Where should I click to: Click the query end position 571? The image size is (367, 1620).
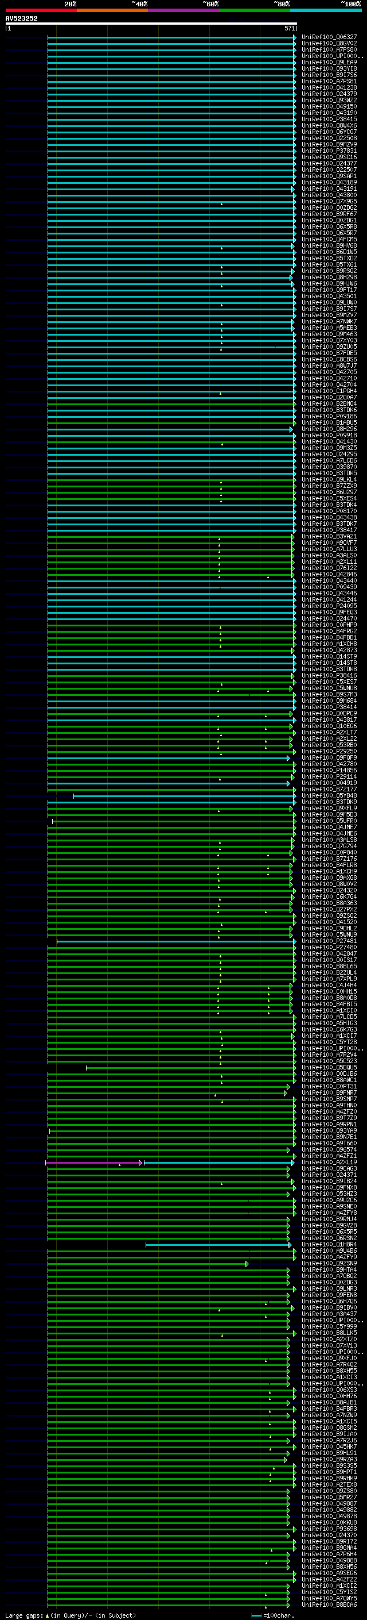pos(290,28)
